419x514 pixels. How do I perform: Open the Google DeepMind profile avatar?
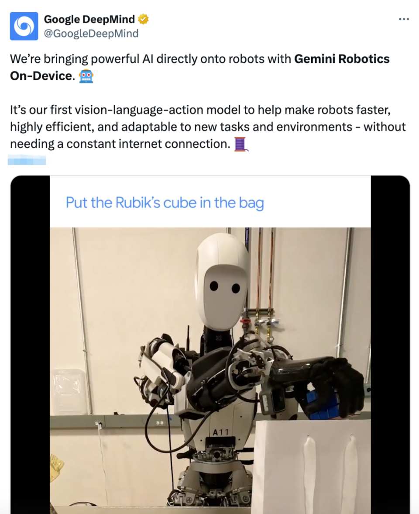[24, 26]
